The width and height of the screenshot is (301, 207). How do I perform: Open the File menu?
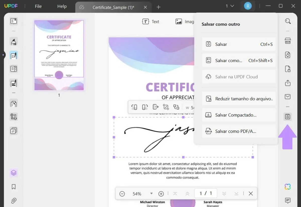(x=38, y=6)
